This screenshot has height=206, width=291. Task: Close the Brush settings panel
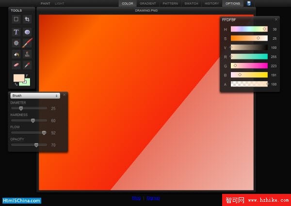tap(64, 95)
